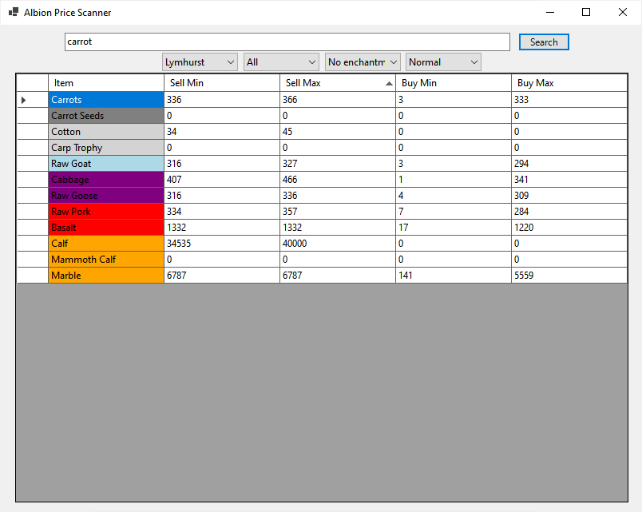Sort by the Buy Min column header
Image resolution: width=642 pixels, height=512 pixels.
coord(454,83)
